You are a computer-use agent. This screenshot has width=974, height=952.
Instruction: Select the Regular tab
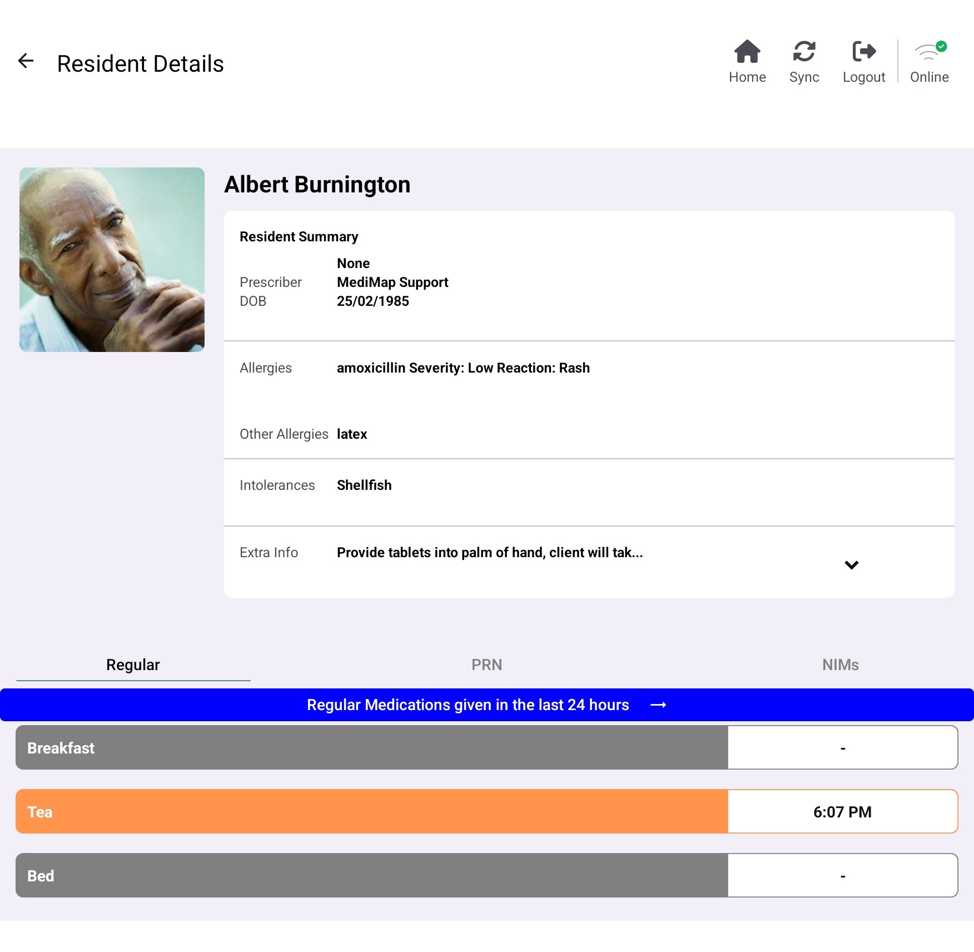tap(133, 665)
